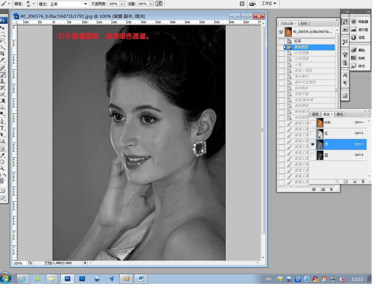Select the Slice tool
Viewport: 376px width, 290px height.
(3, 60)
